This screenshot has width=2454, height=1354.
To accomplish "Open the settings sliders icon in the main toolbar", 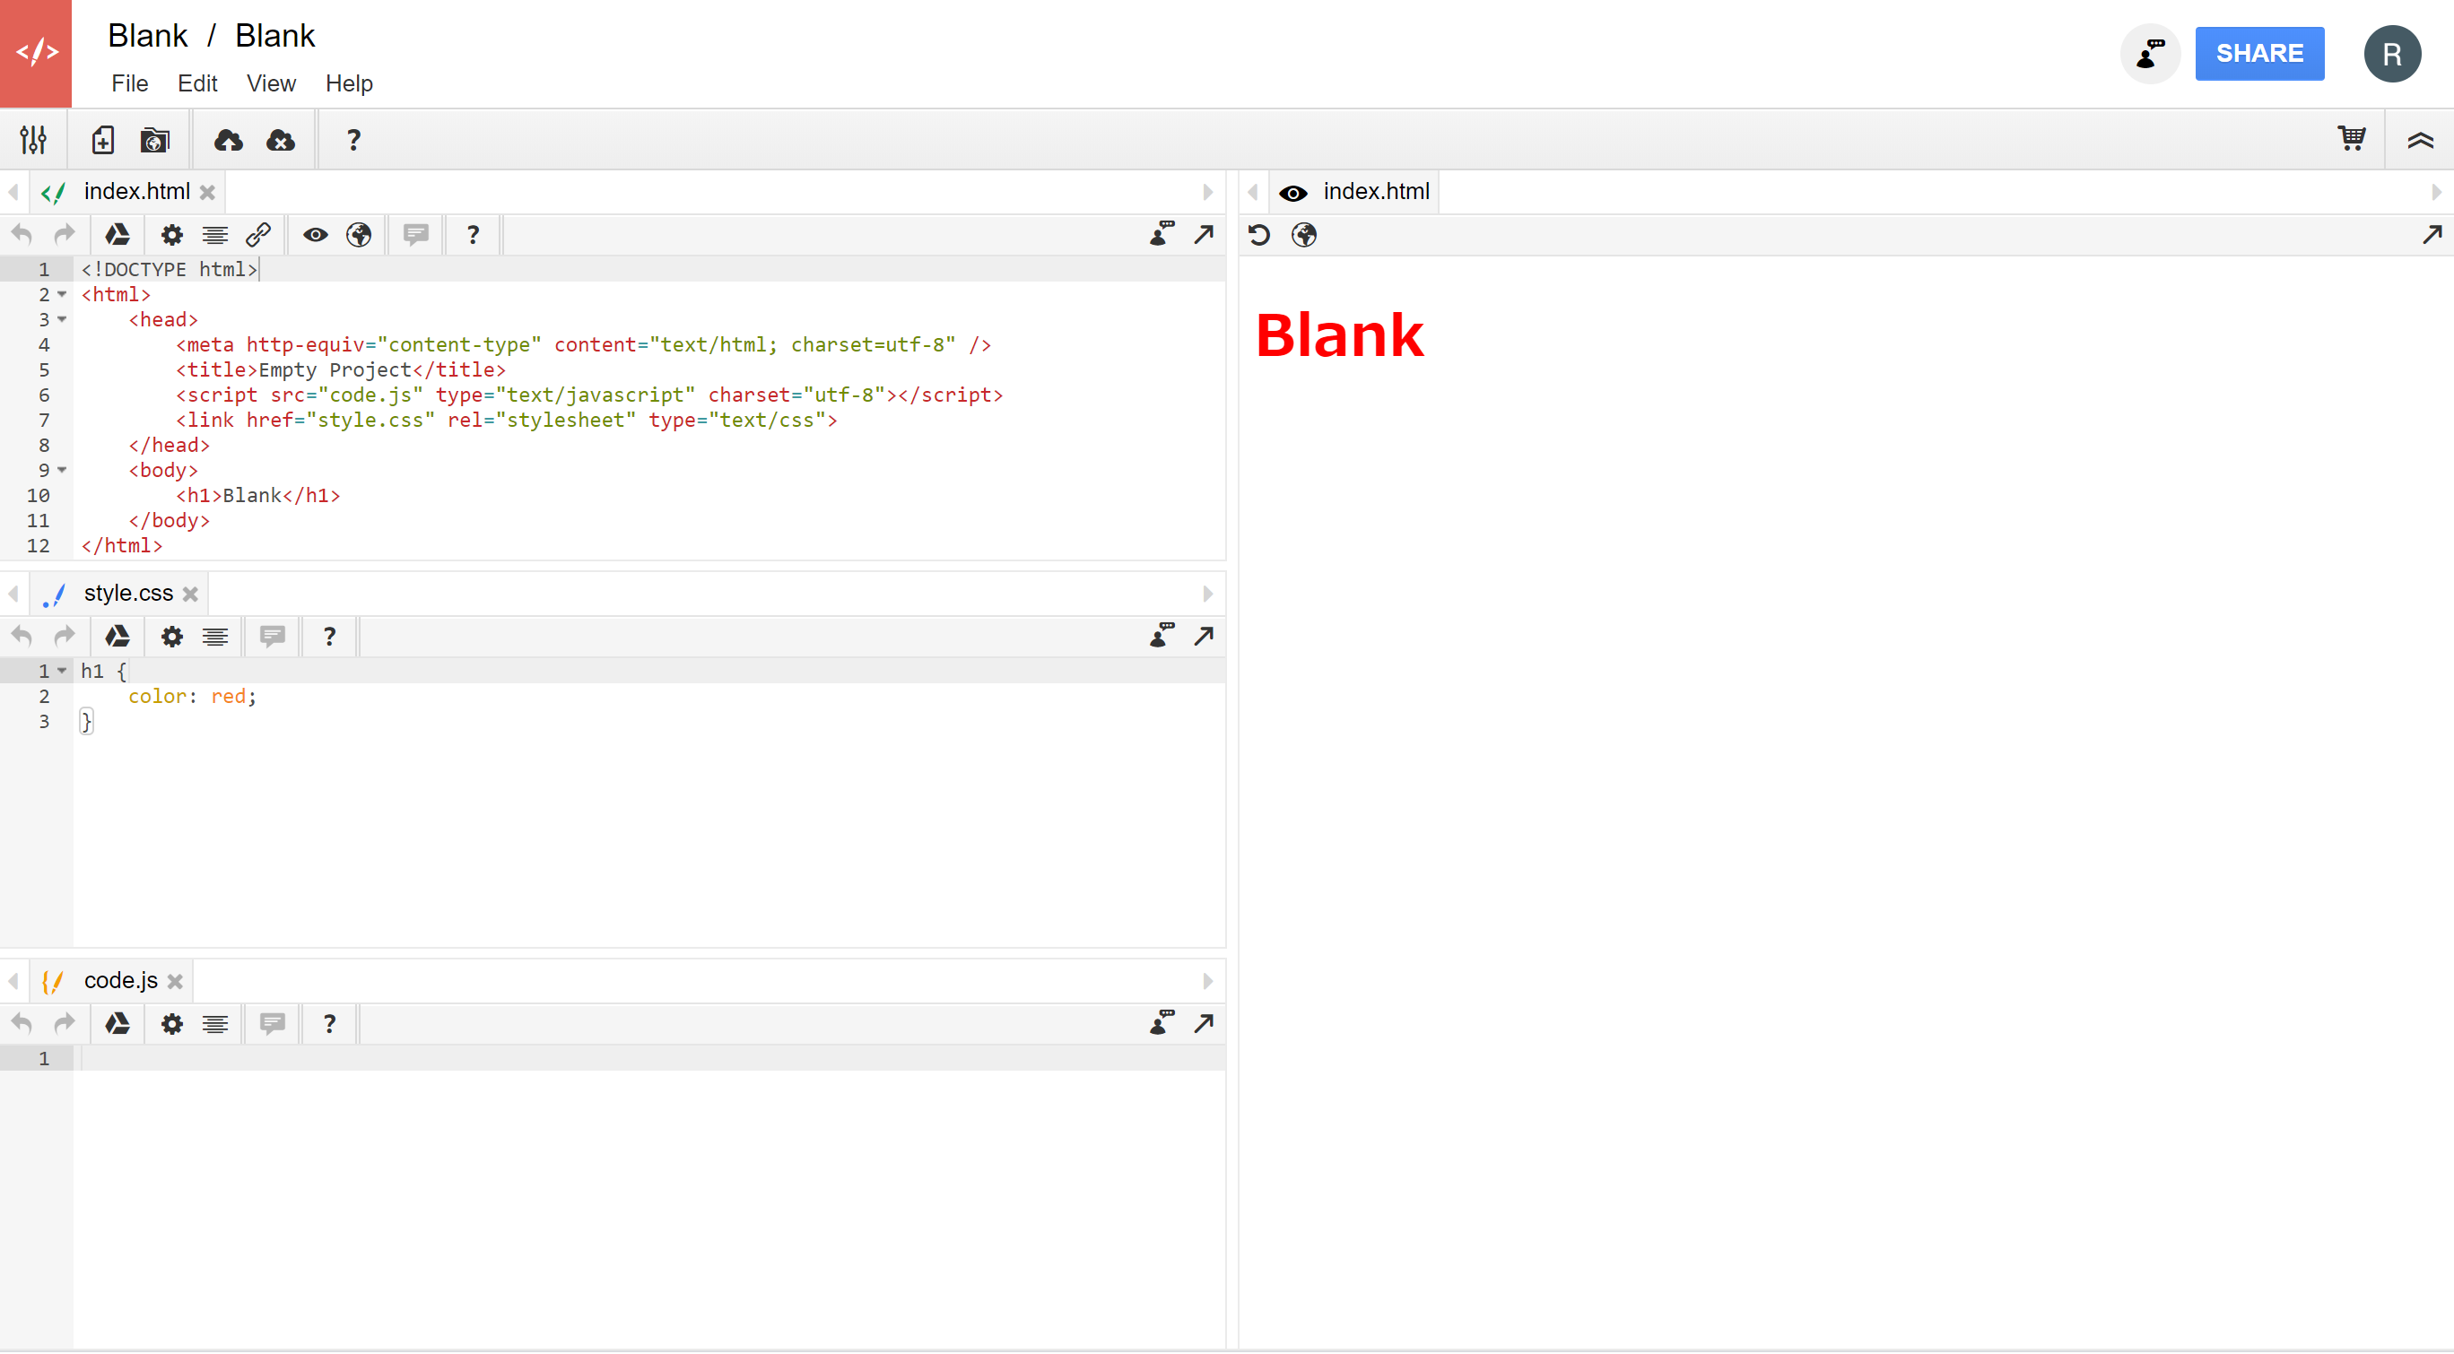I will [x=33, y=141].
